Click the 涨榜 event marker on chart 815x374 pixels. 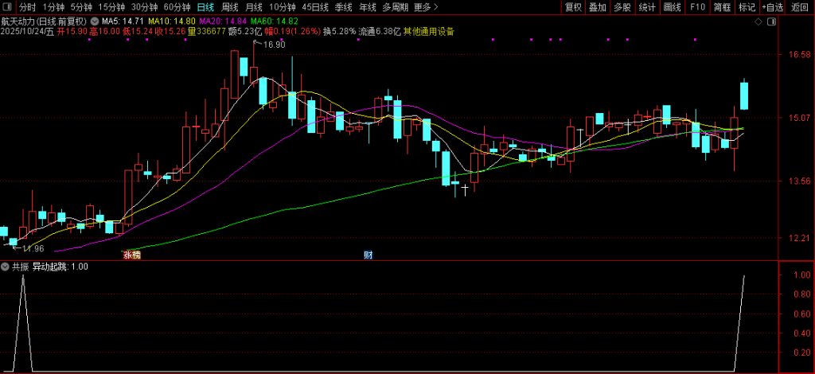click(131, 255)
